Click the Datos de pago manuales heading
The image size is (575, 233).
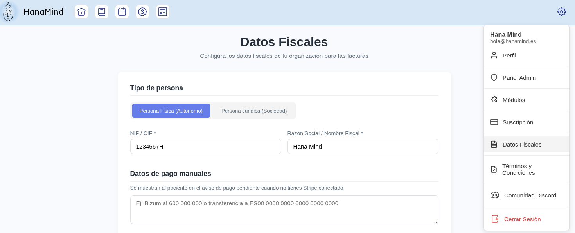171,174
